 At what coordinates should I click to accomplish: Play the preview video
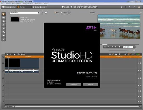click(105, 47)
